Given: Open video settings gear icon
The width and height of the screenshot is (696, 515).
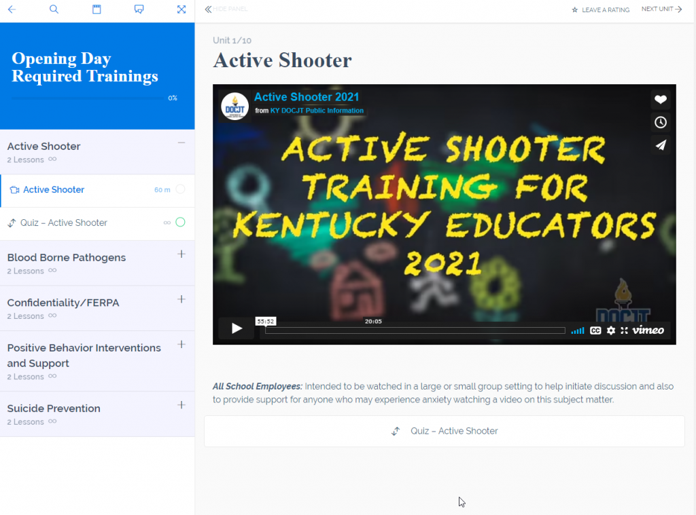Looking at the screenshot, I should click(x=610, y=330).
